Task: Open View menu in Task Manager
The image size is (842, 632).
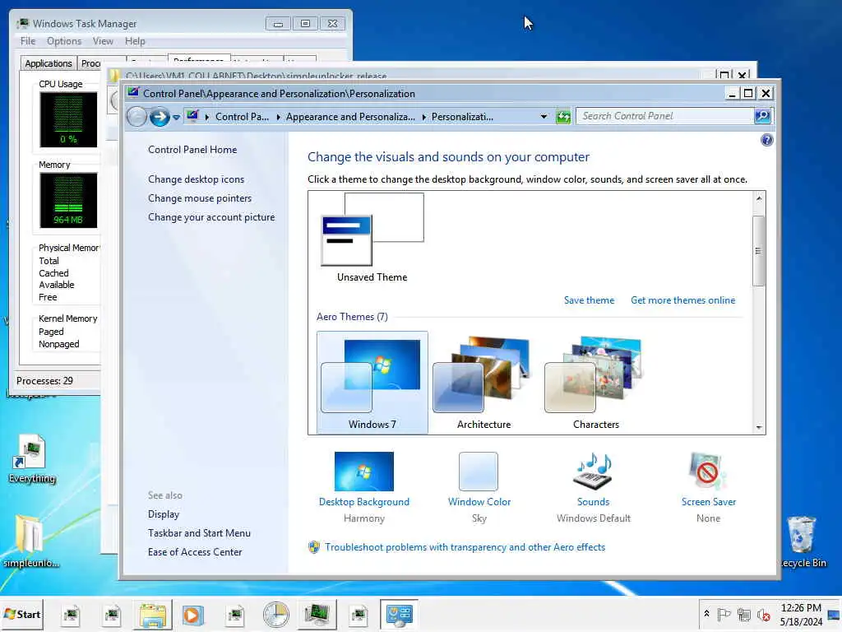Action: pyautogui.click(x=103, y=41)
